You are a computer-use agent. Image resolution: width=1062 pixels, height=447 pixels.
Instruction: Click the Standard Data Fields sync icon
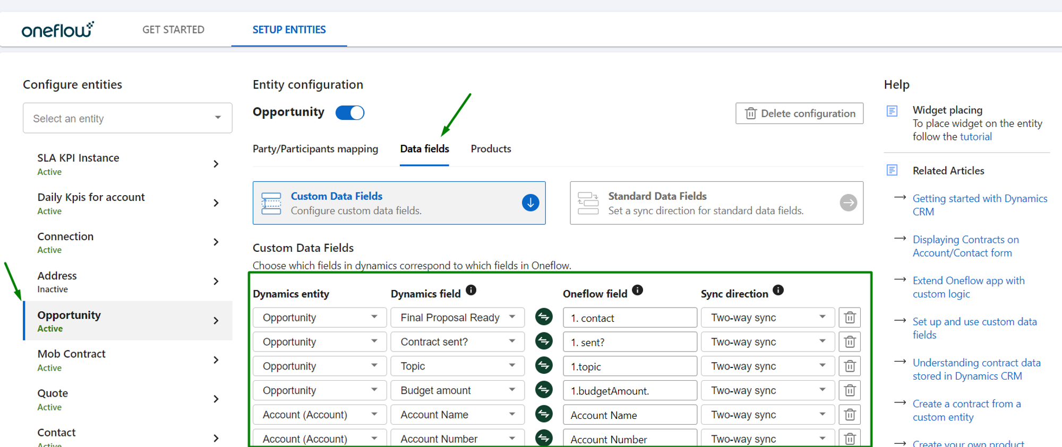[588, 203]
